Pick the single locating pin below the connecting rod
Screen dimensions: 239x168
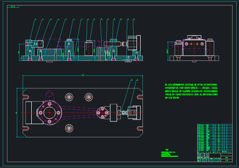pyautogui.click(x=69, y=128)
